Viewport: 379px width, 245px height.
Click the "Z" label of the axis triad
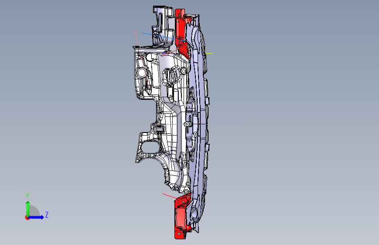(x=47, y=214)
